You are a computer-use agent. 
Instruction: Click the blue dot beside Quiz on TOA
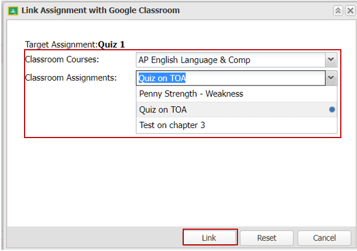pos(332,110)
